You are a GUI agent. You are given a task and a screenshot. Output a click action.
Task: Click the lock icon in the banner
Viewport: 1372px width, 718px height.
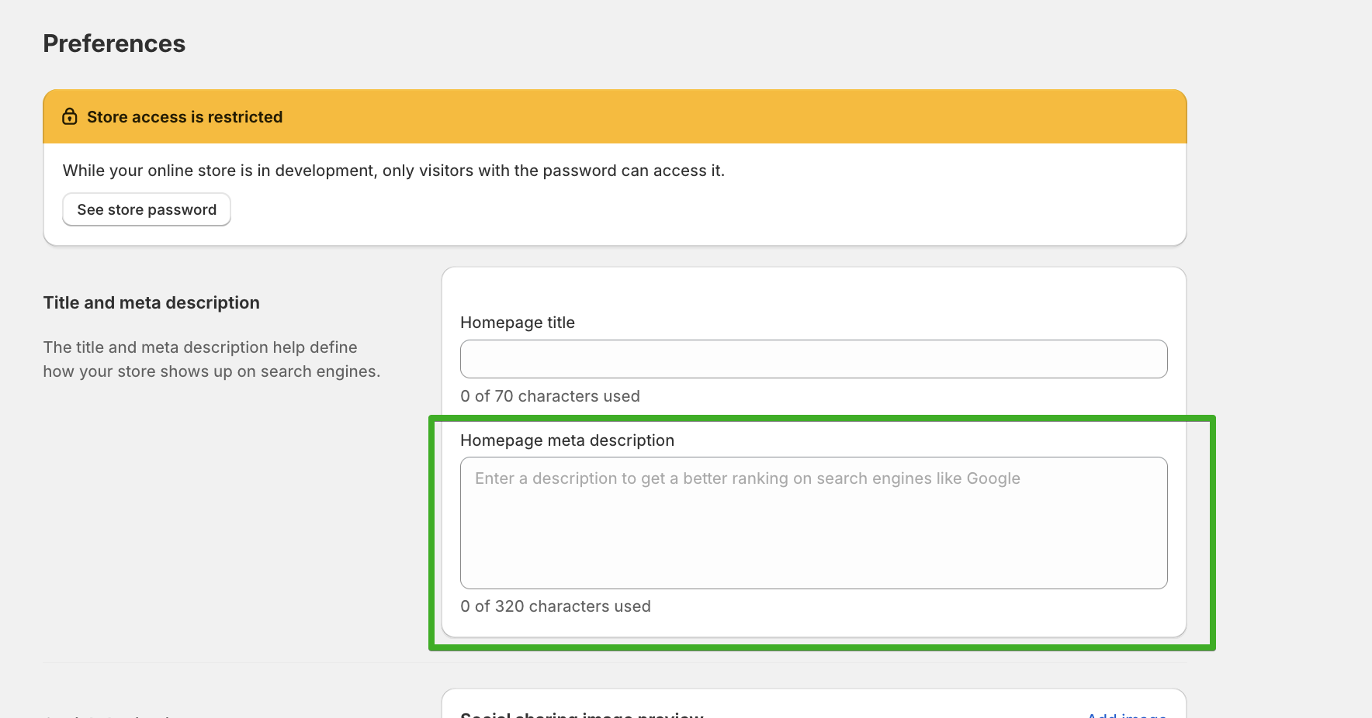coord(70,117)
